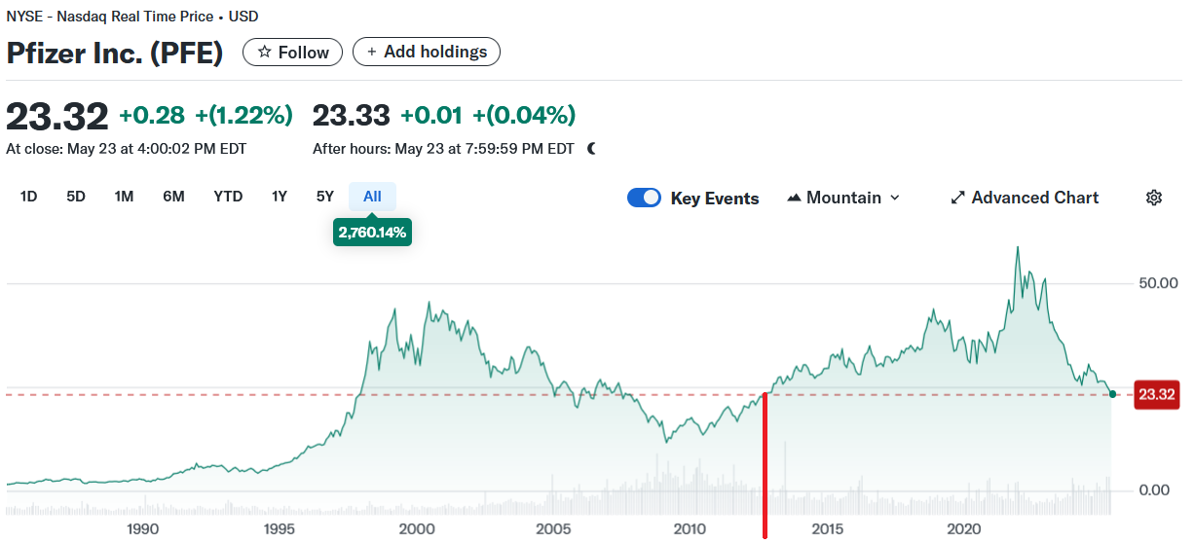Screen dimensions: 1195x544
Task: Select the 6M time range
Action: click(173, 197)
